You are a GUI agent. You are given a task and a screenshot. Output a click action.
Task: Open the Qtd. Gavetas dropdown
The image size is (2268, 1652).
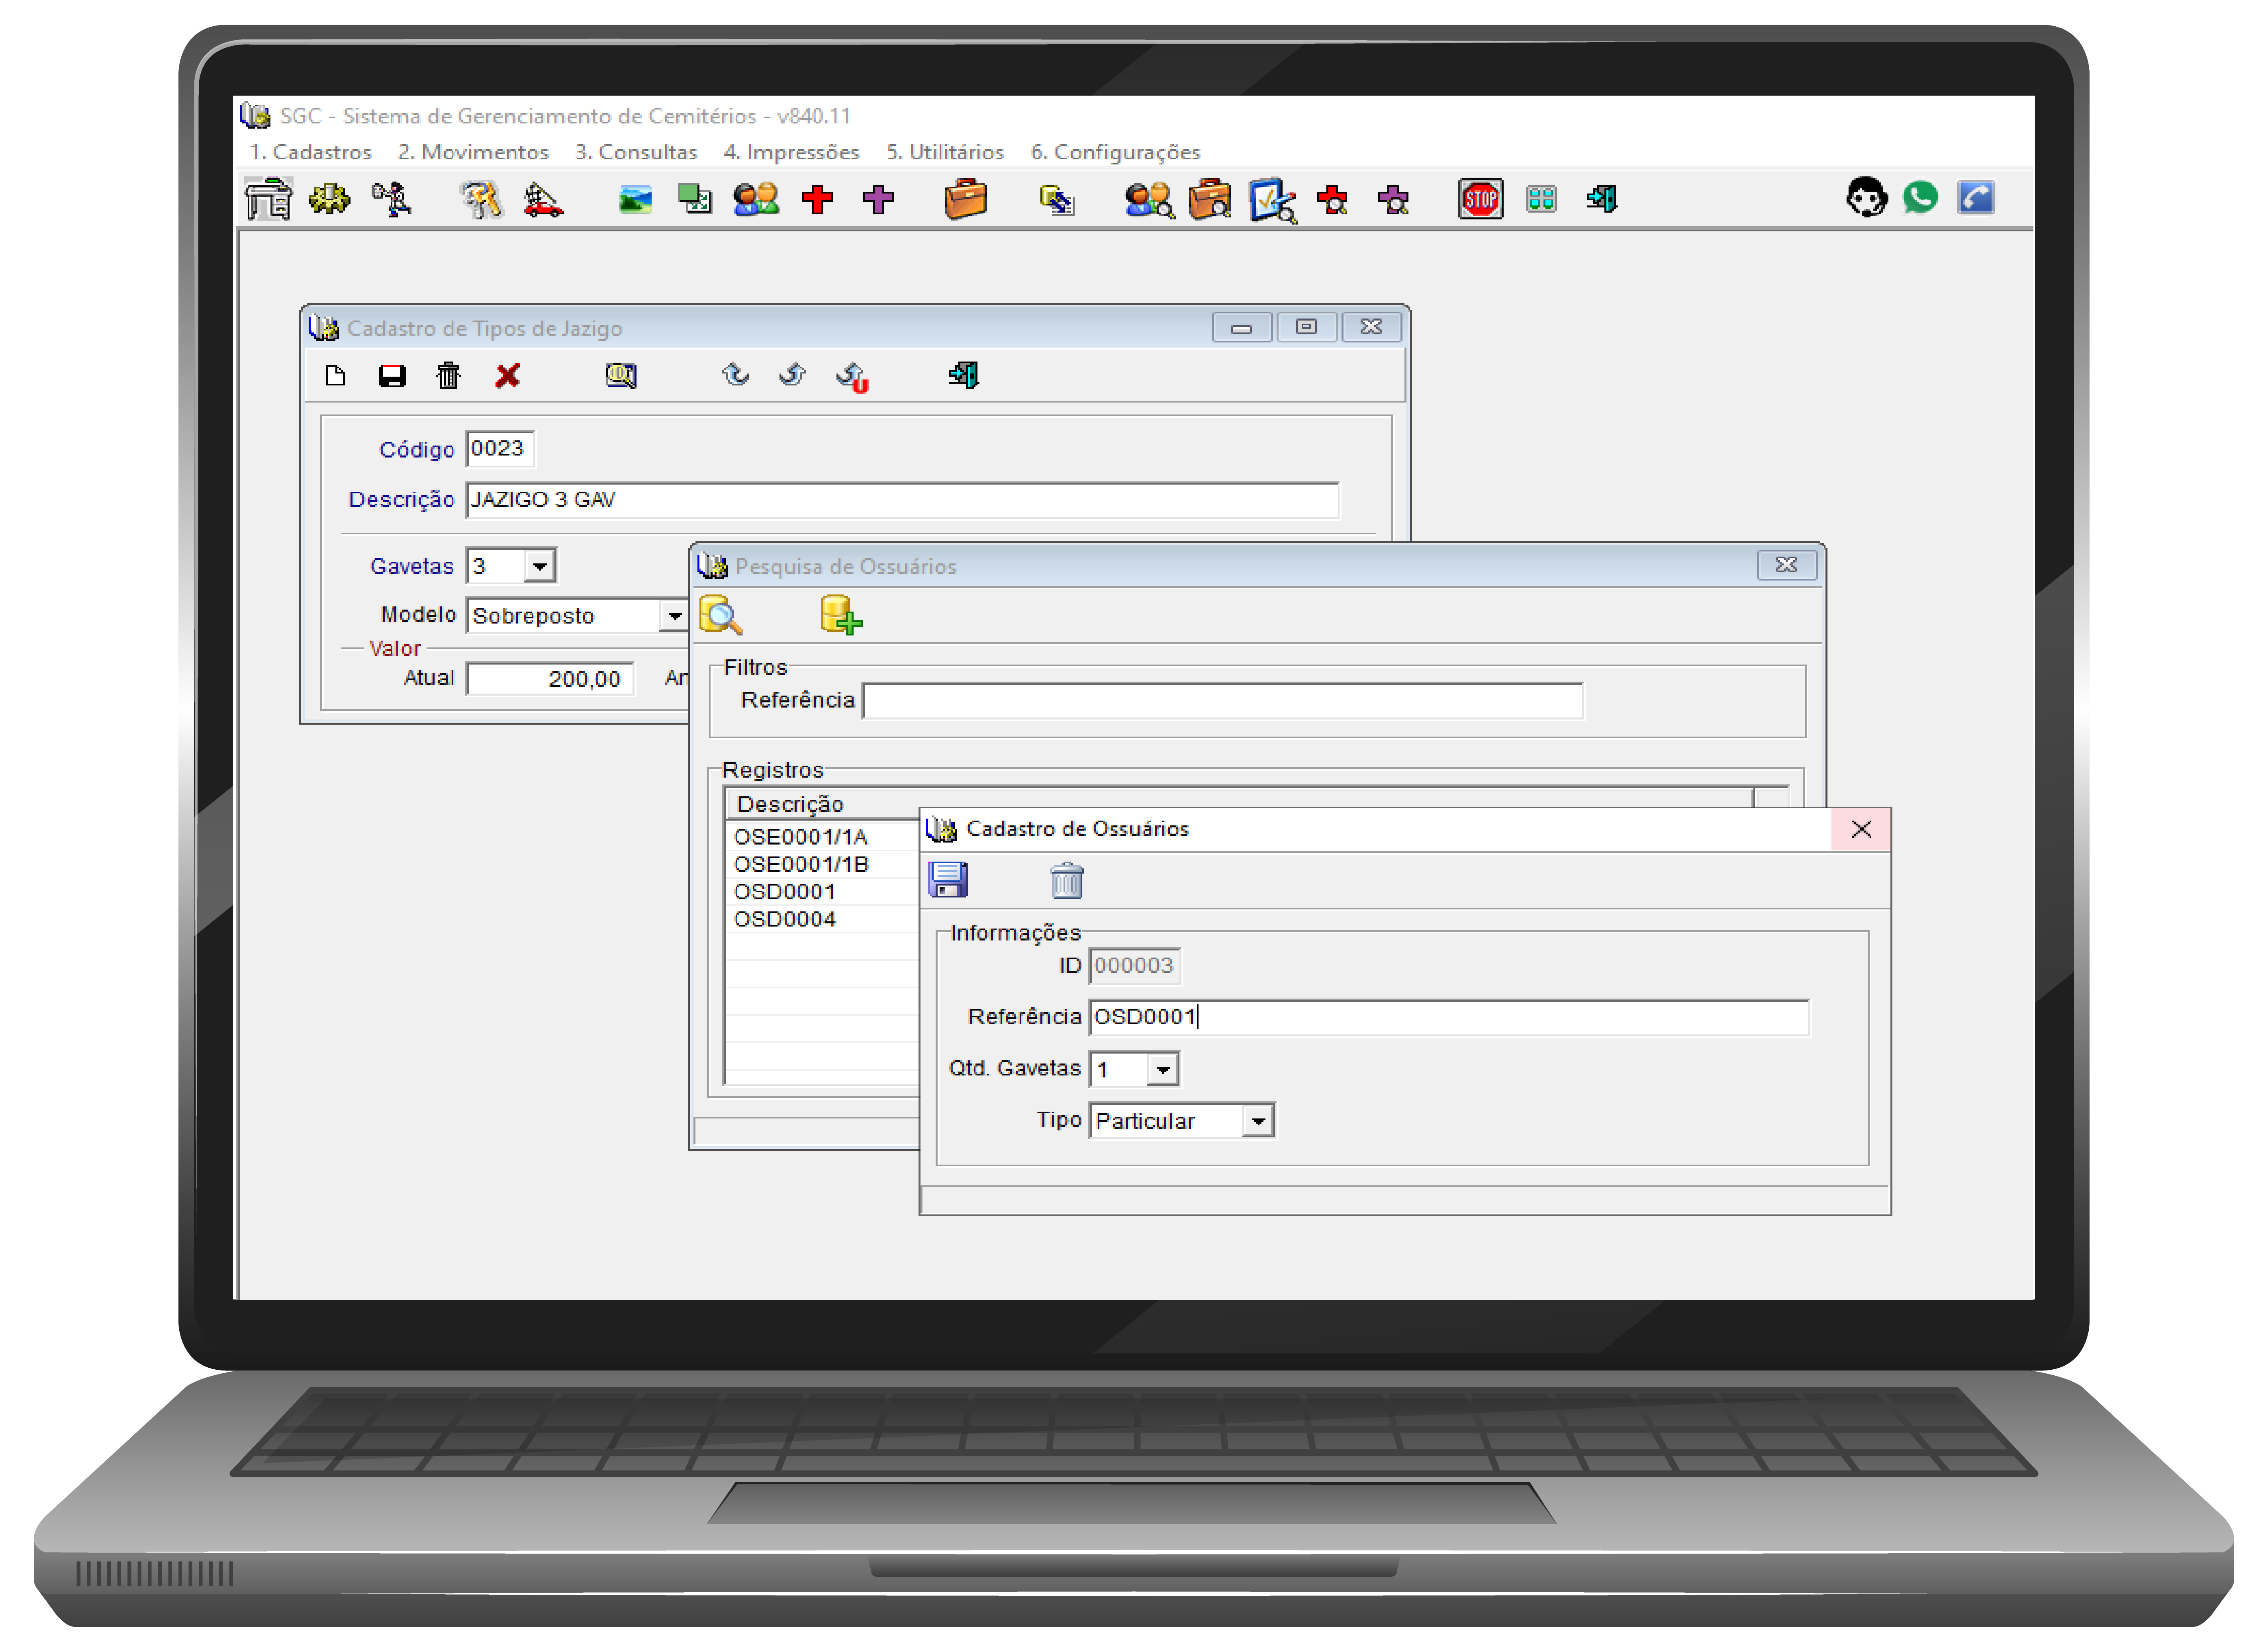pos(1163,1070)
